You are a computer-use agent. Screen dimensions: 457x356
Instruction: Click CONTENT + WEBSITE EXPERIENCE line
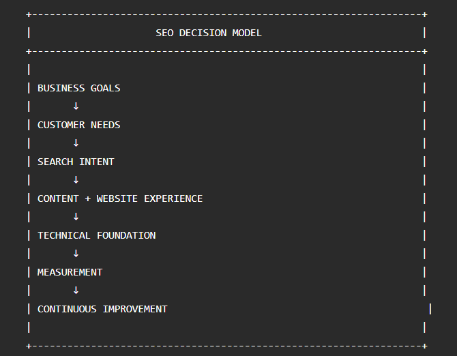pos(120,198)
